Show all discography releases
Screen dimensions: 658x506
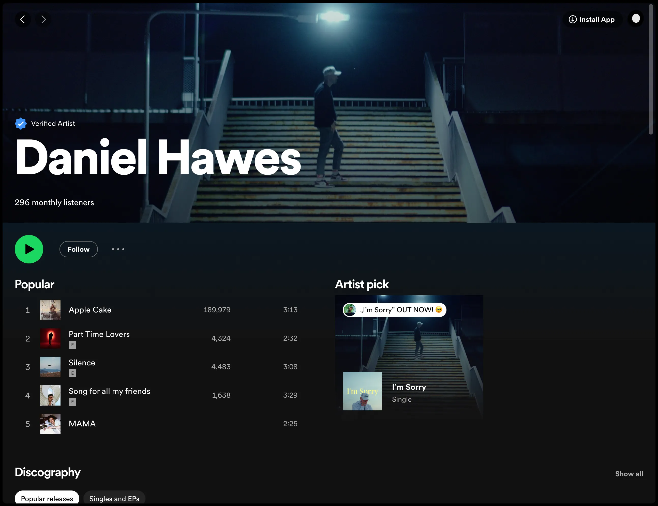coord(629,474)
